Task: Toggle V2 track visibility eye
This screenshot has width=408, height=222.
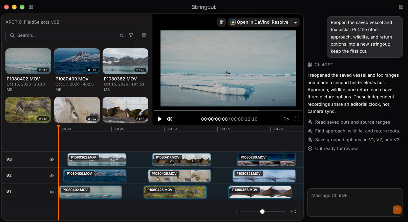Action: click(x=52, y=176)
